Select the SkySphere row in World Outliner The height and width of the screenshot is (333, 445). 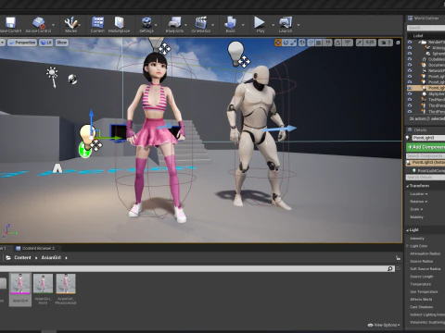(x=426, y=93)
